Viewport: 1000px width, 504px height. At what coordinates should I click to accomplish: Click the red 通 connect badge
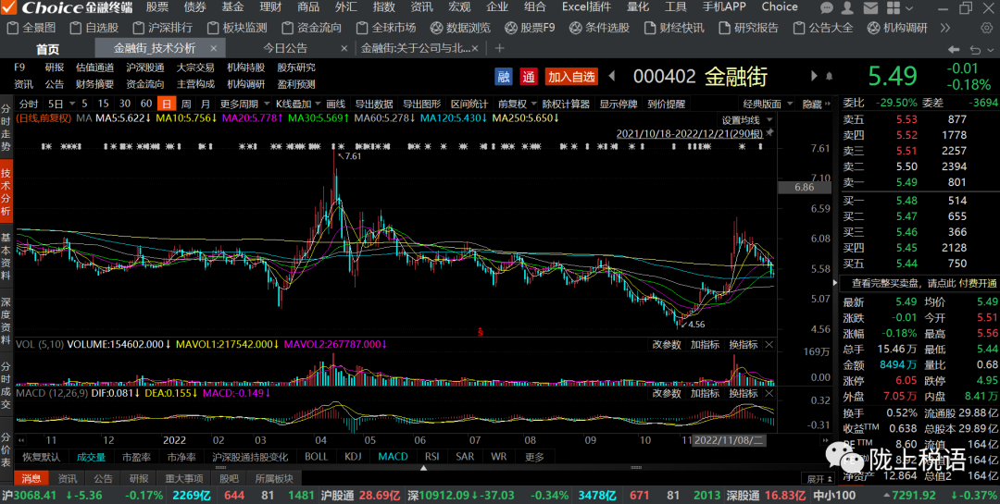(x=529, y=77)
